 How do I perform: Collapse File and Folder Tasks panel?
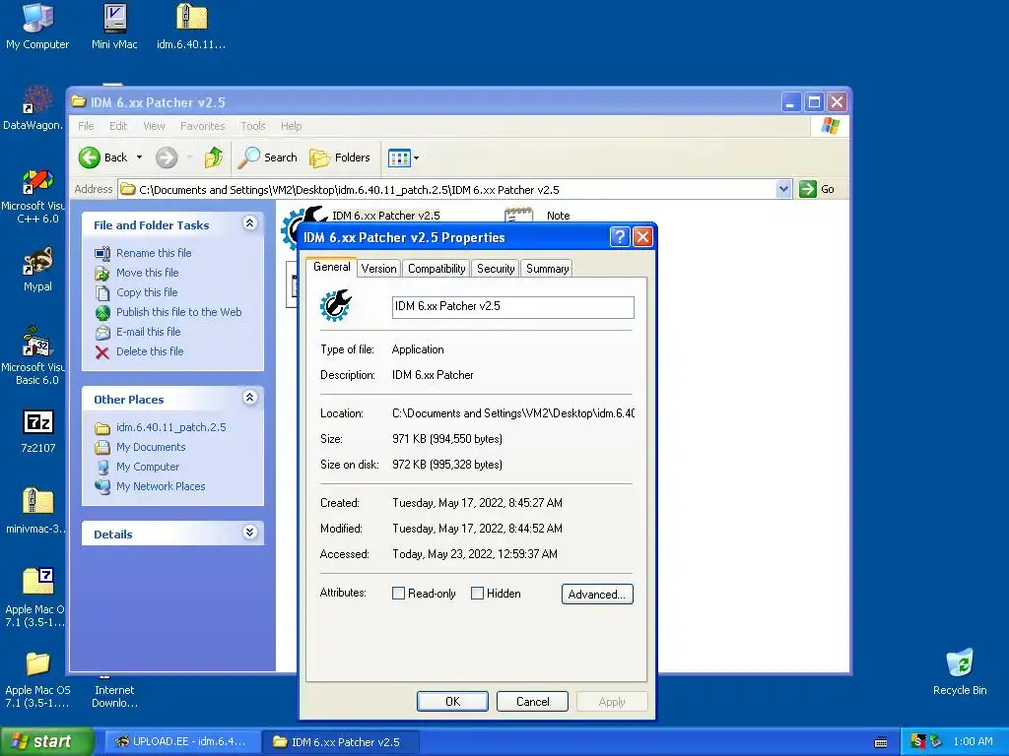click(249, 223)
